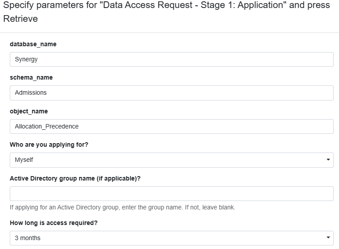339x249 pixels.
Task: Place cursor after the Admissions text
Action: click(x=47, y=93)
